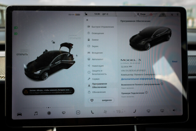Tap the passenger seat heater icon
This screenshot has height=131, width=196.
[x=135, y=111]
